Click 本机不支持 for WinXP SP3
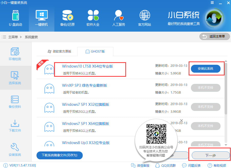This screenshot has height=168, width=231. click(206, 88)
